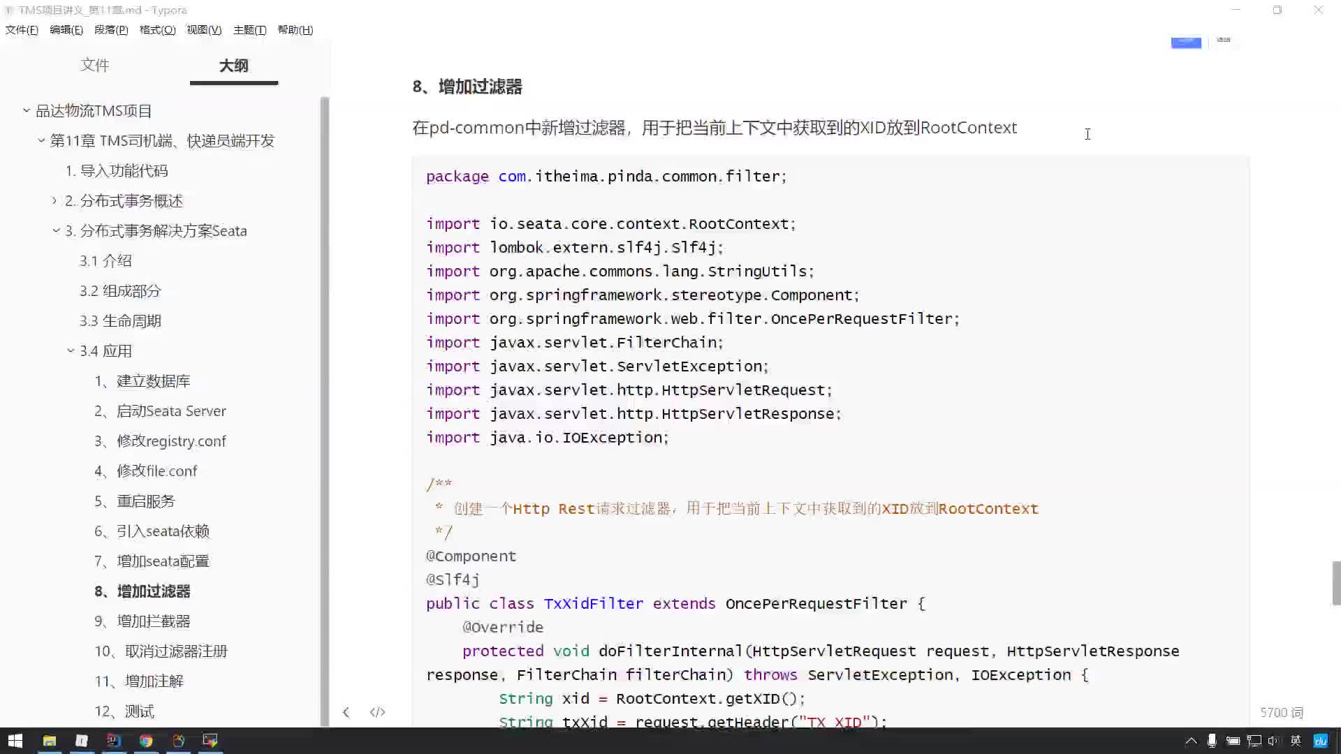The image size is (1341, 754).
Task: Jump to 5、重启服务 heading
Action: tap(135, 501)
